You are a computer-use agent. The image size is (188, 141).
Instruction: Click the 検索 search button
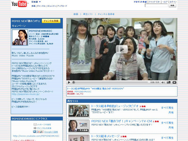[172, 5]
